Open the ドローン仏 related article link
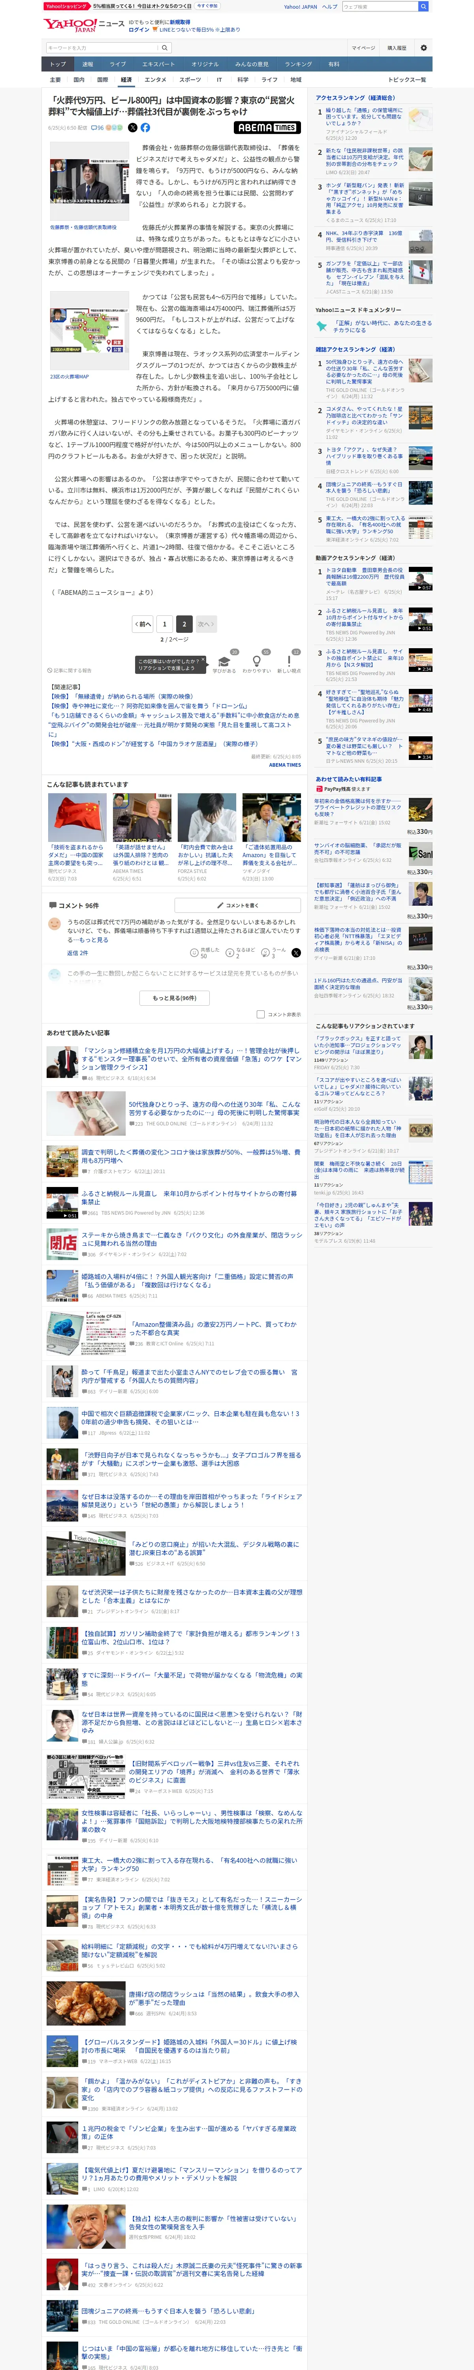The image size is (474, 2370). coord(148,705)
